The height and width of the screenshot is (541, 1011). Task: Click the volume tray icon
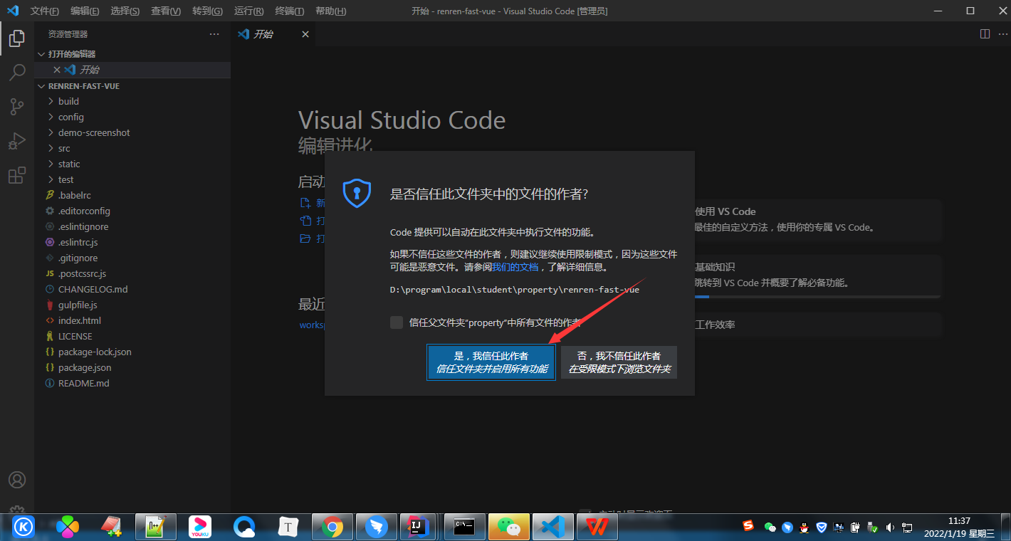(890, 527)
